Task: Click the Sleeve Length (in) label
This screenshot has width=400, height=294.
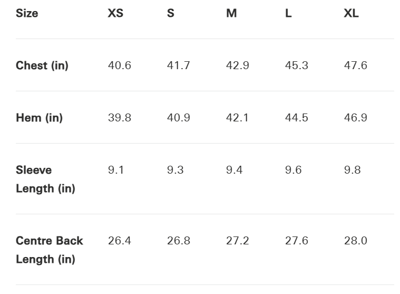Action: tap(45, 179)
